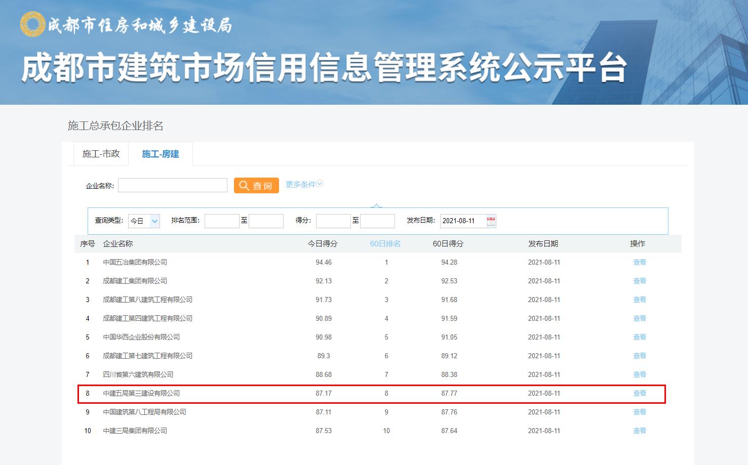Image resolution: width=748 pixels, height=465 pixels.
Task: Open 查看 for 成都建工集团有限公司
Action: pyautogui.click(x=640, y=281)
